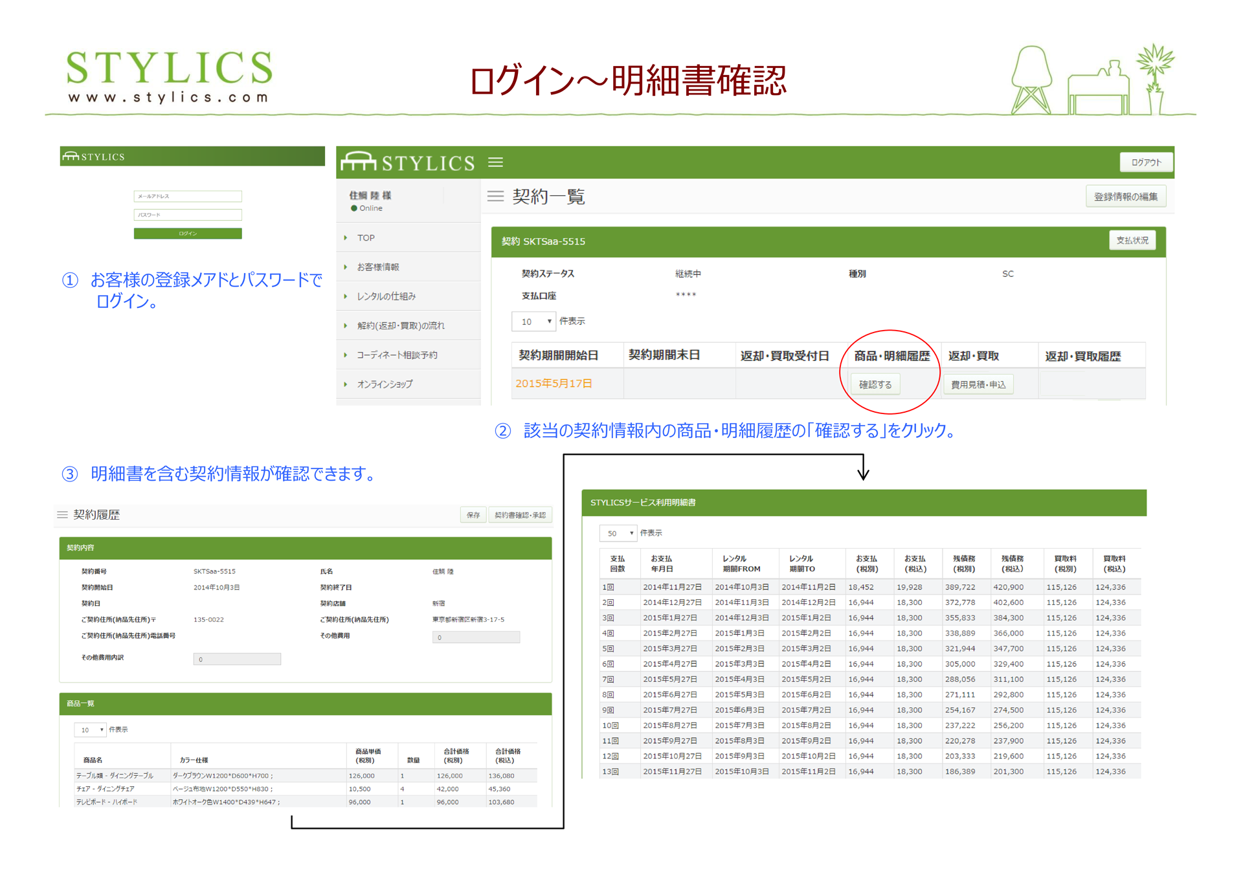Click 確認する under 商品・明細履歴

[x=875, y=384]
